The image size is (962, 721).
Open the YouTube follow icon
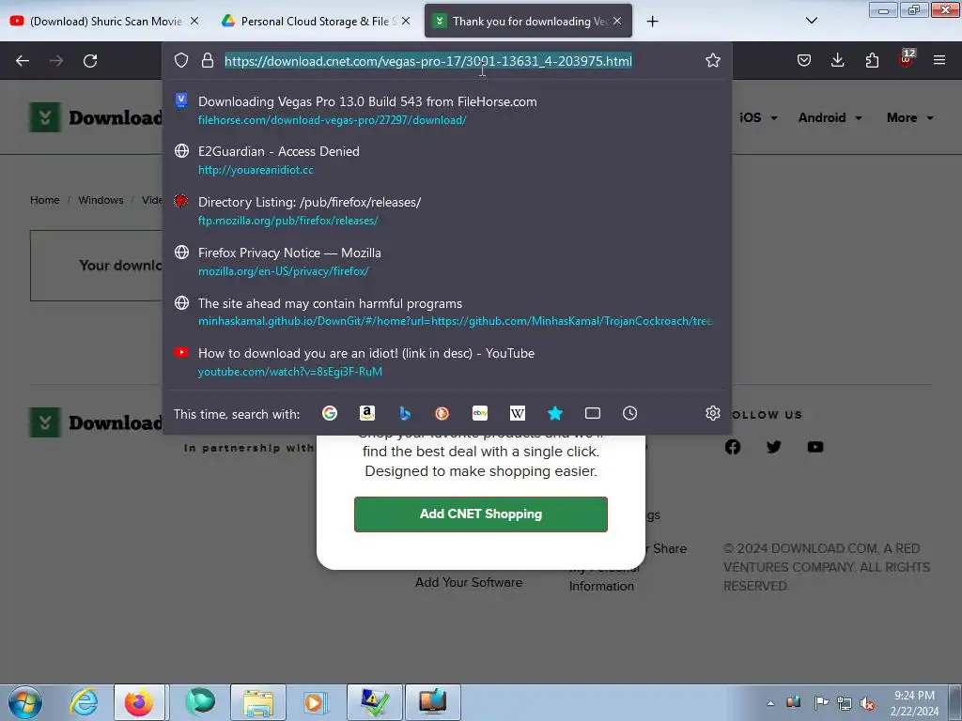click(815, 447)
